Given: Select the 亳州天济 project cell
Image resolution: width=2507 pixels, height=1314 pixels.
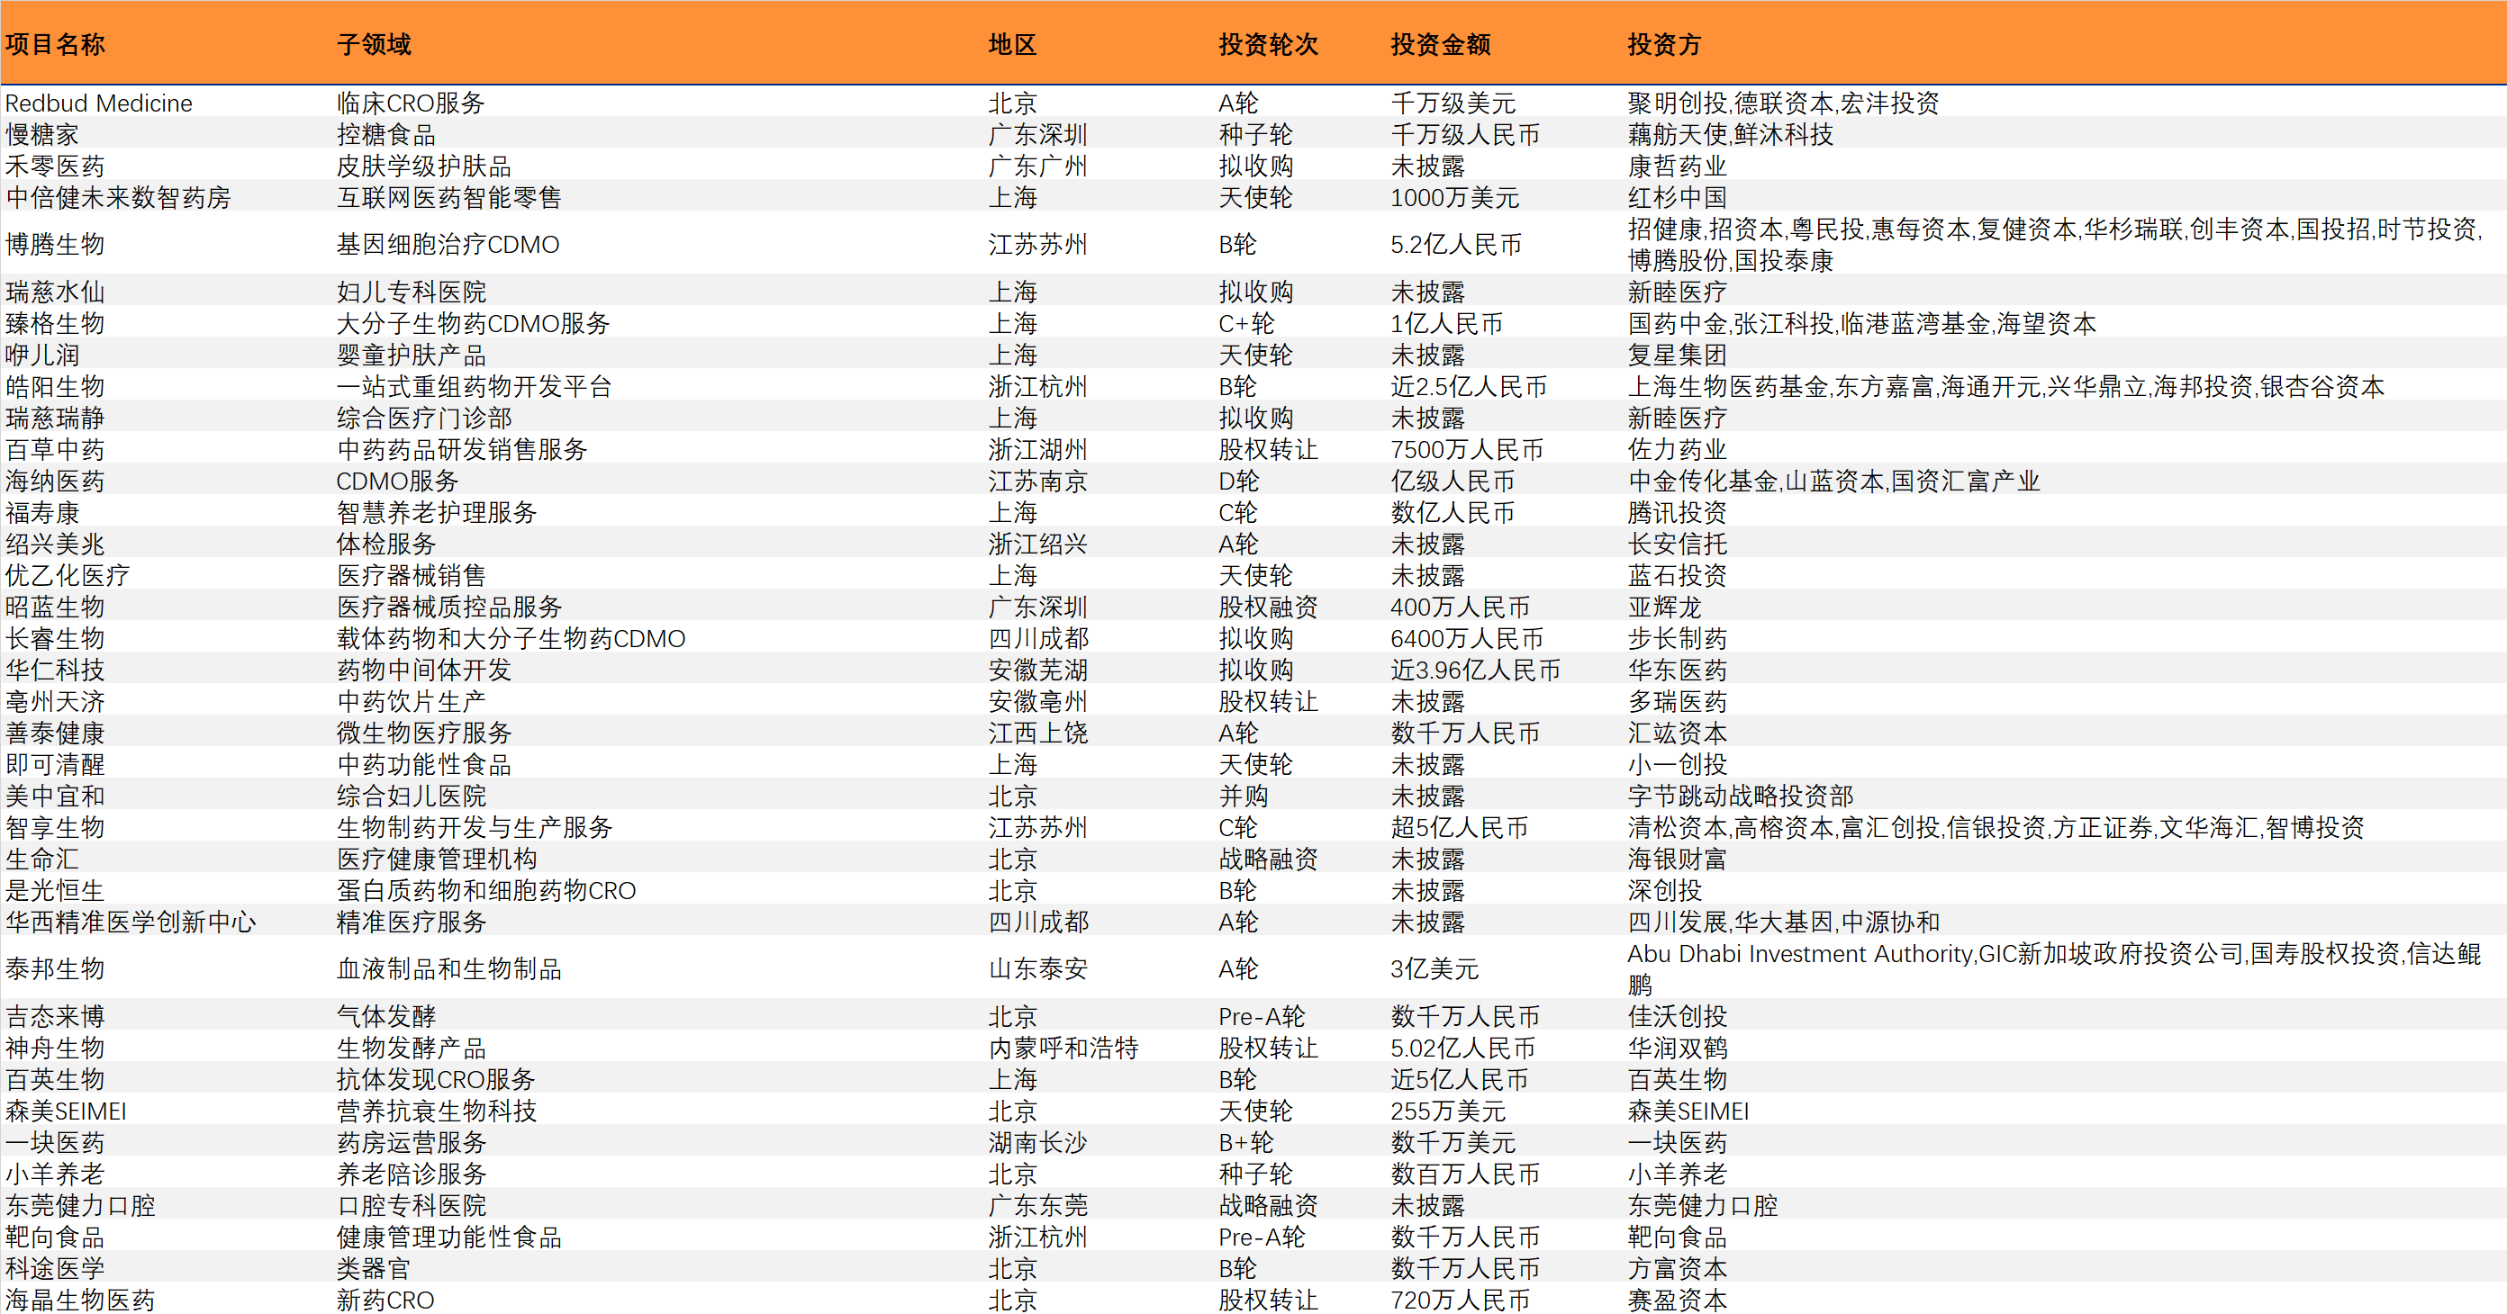Looking at the screenshot, I should point(55,702).
